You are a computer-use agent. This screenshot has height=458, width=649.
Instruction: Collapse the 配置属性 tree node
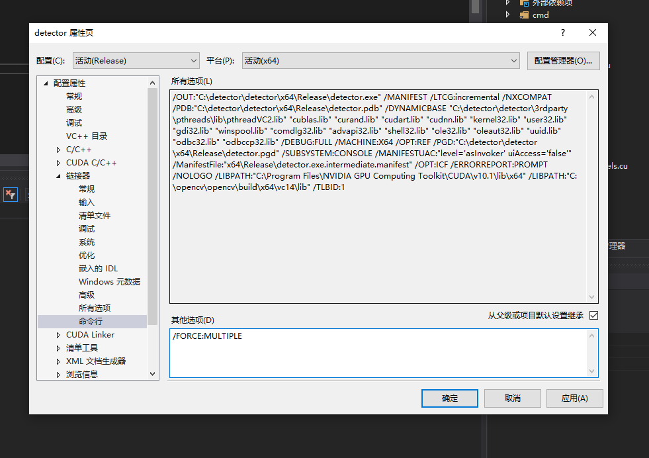point(46,83)
